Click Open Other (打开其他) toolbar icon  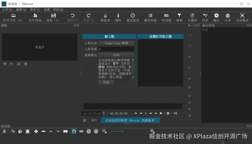pyautogui.click(x=36, y=18)
